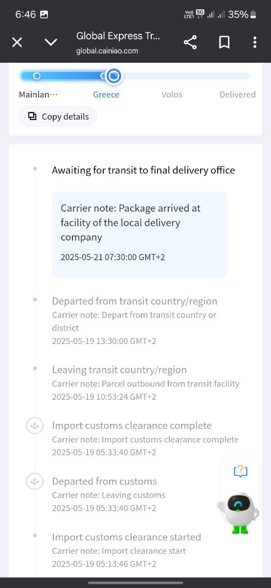
Task: Tap the Awaiting for transit timeline entry
Action: (143, 170)
